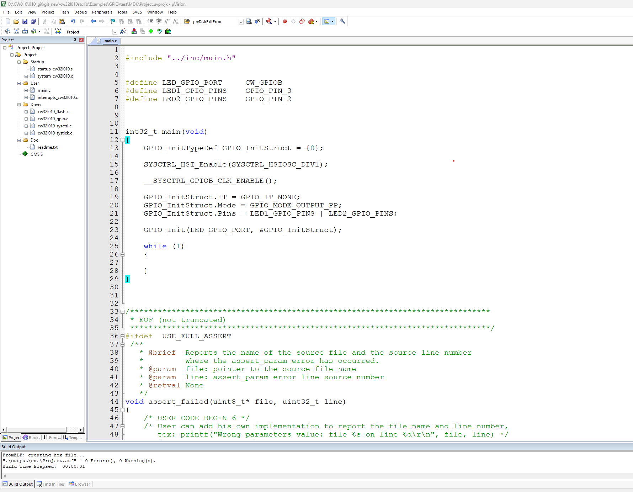Open Options for Target wand icon
The width and height of the screenshot is (633, 492).
click(x=123, y=31)
